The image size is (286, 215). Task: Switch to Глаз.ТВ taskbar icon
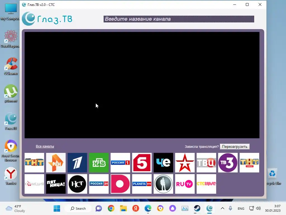pos(209,208)
